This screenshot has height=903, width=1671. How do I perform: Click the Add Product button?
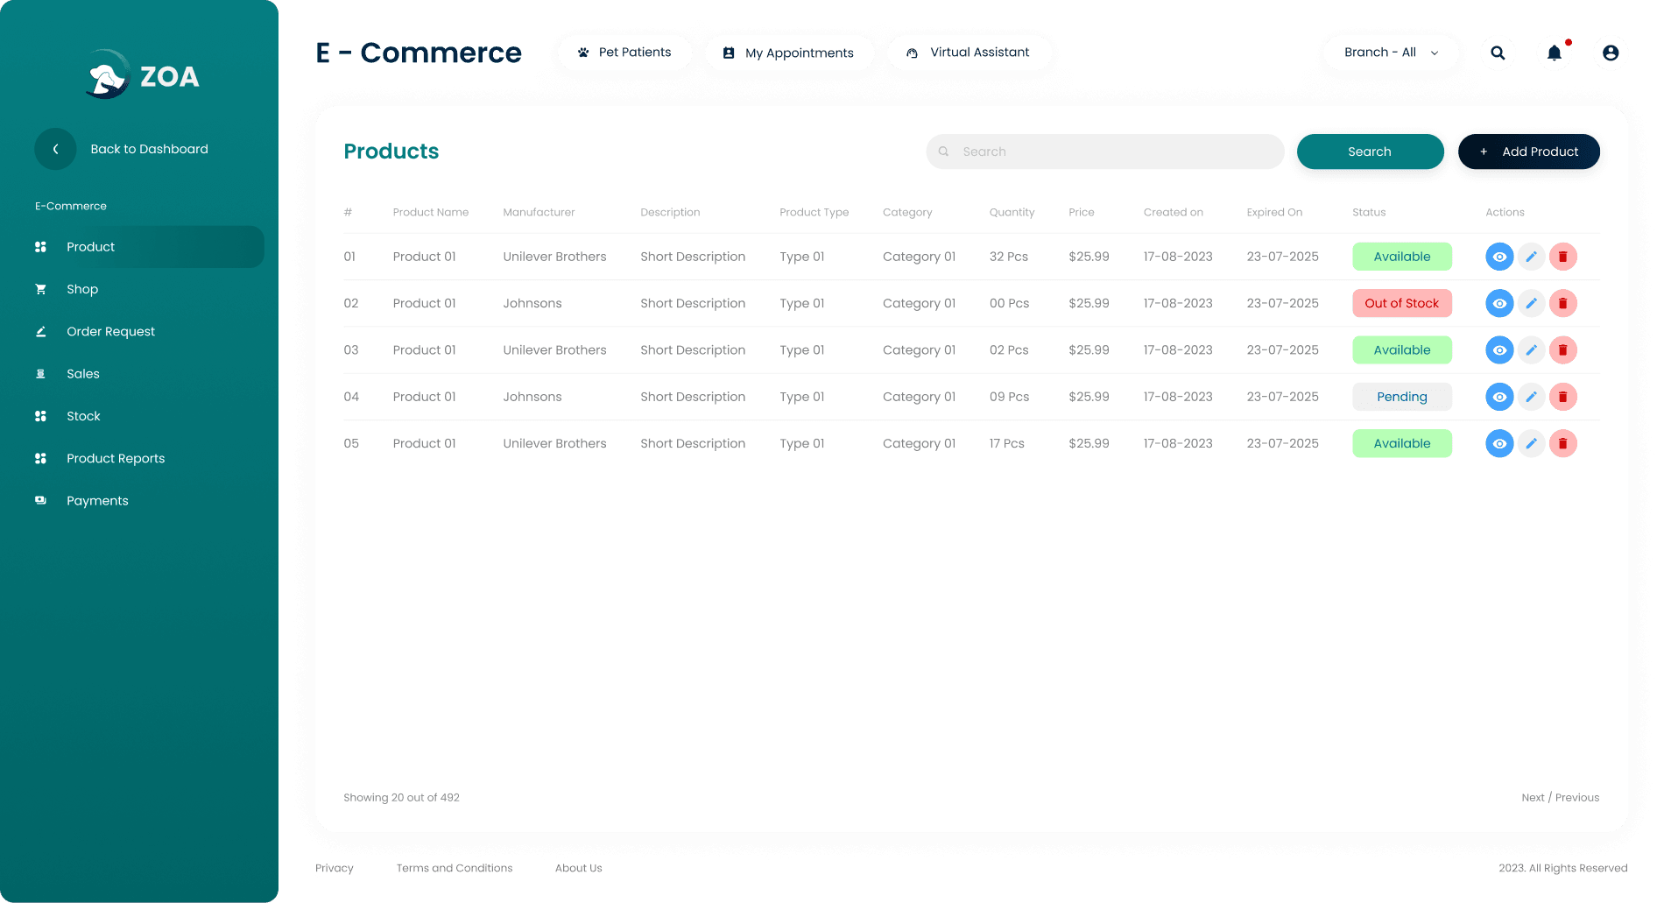coord(1528,152)
